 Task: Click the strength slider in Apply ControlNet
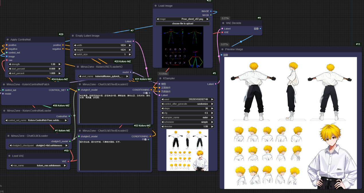pos(34,64)
